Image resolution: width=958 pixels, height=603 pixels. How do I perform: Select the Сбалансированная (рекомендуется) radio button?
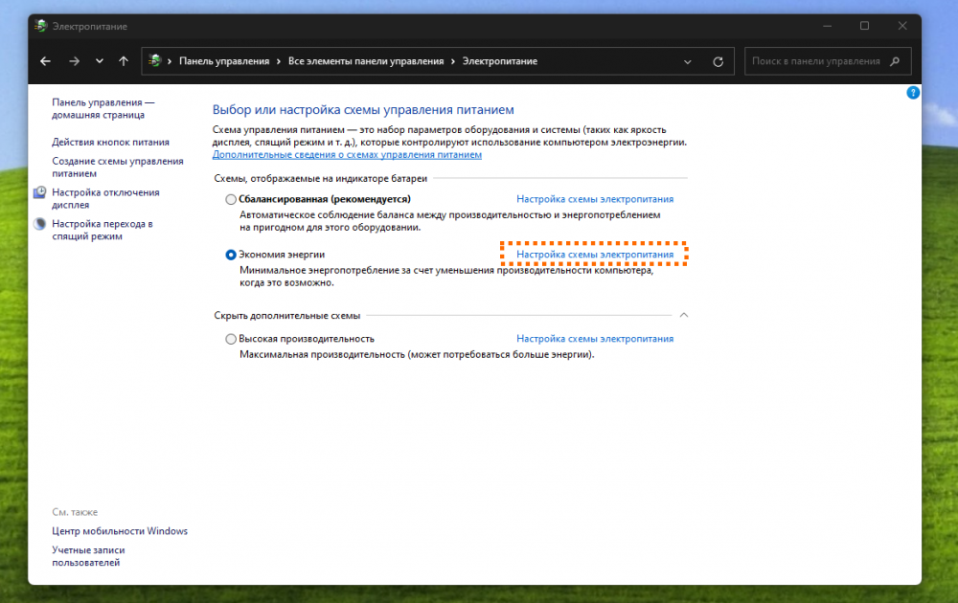coord(231,199)
